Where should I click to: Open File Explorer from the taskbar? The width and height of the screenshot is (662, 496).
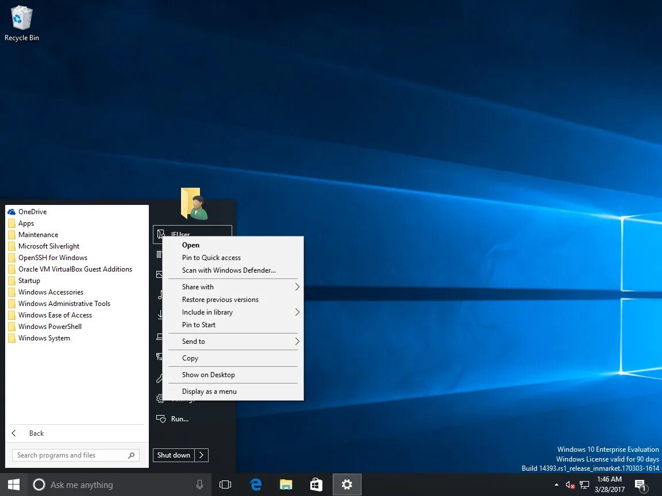tap(286, 485)
